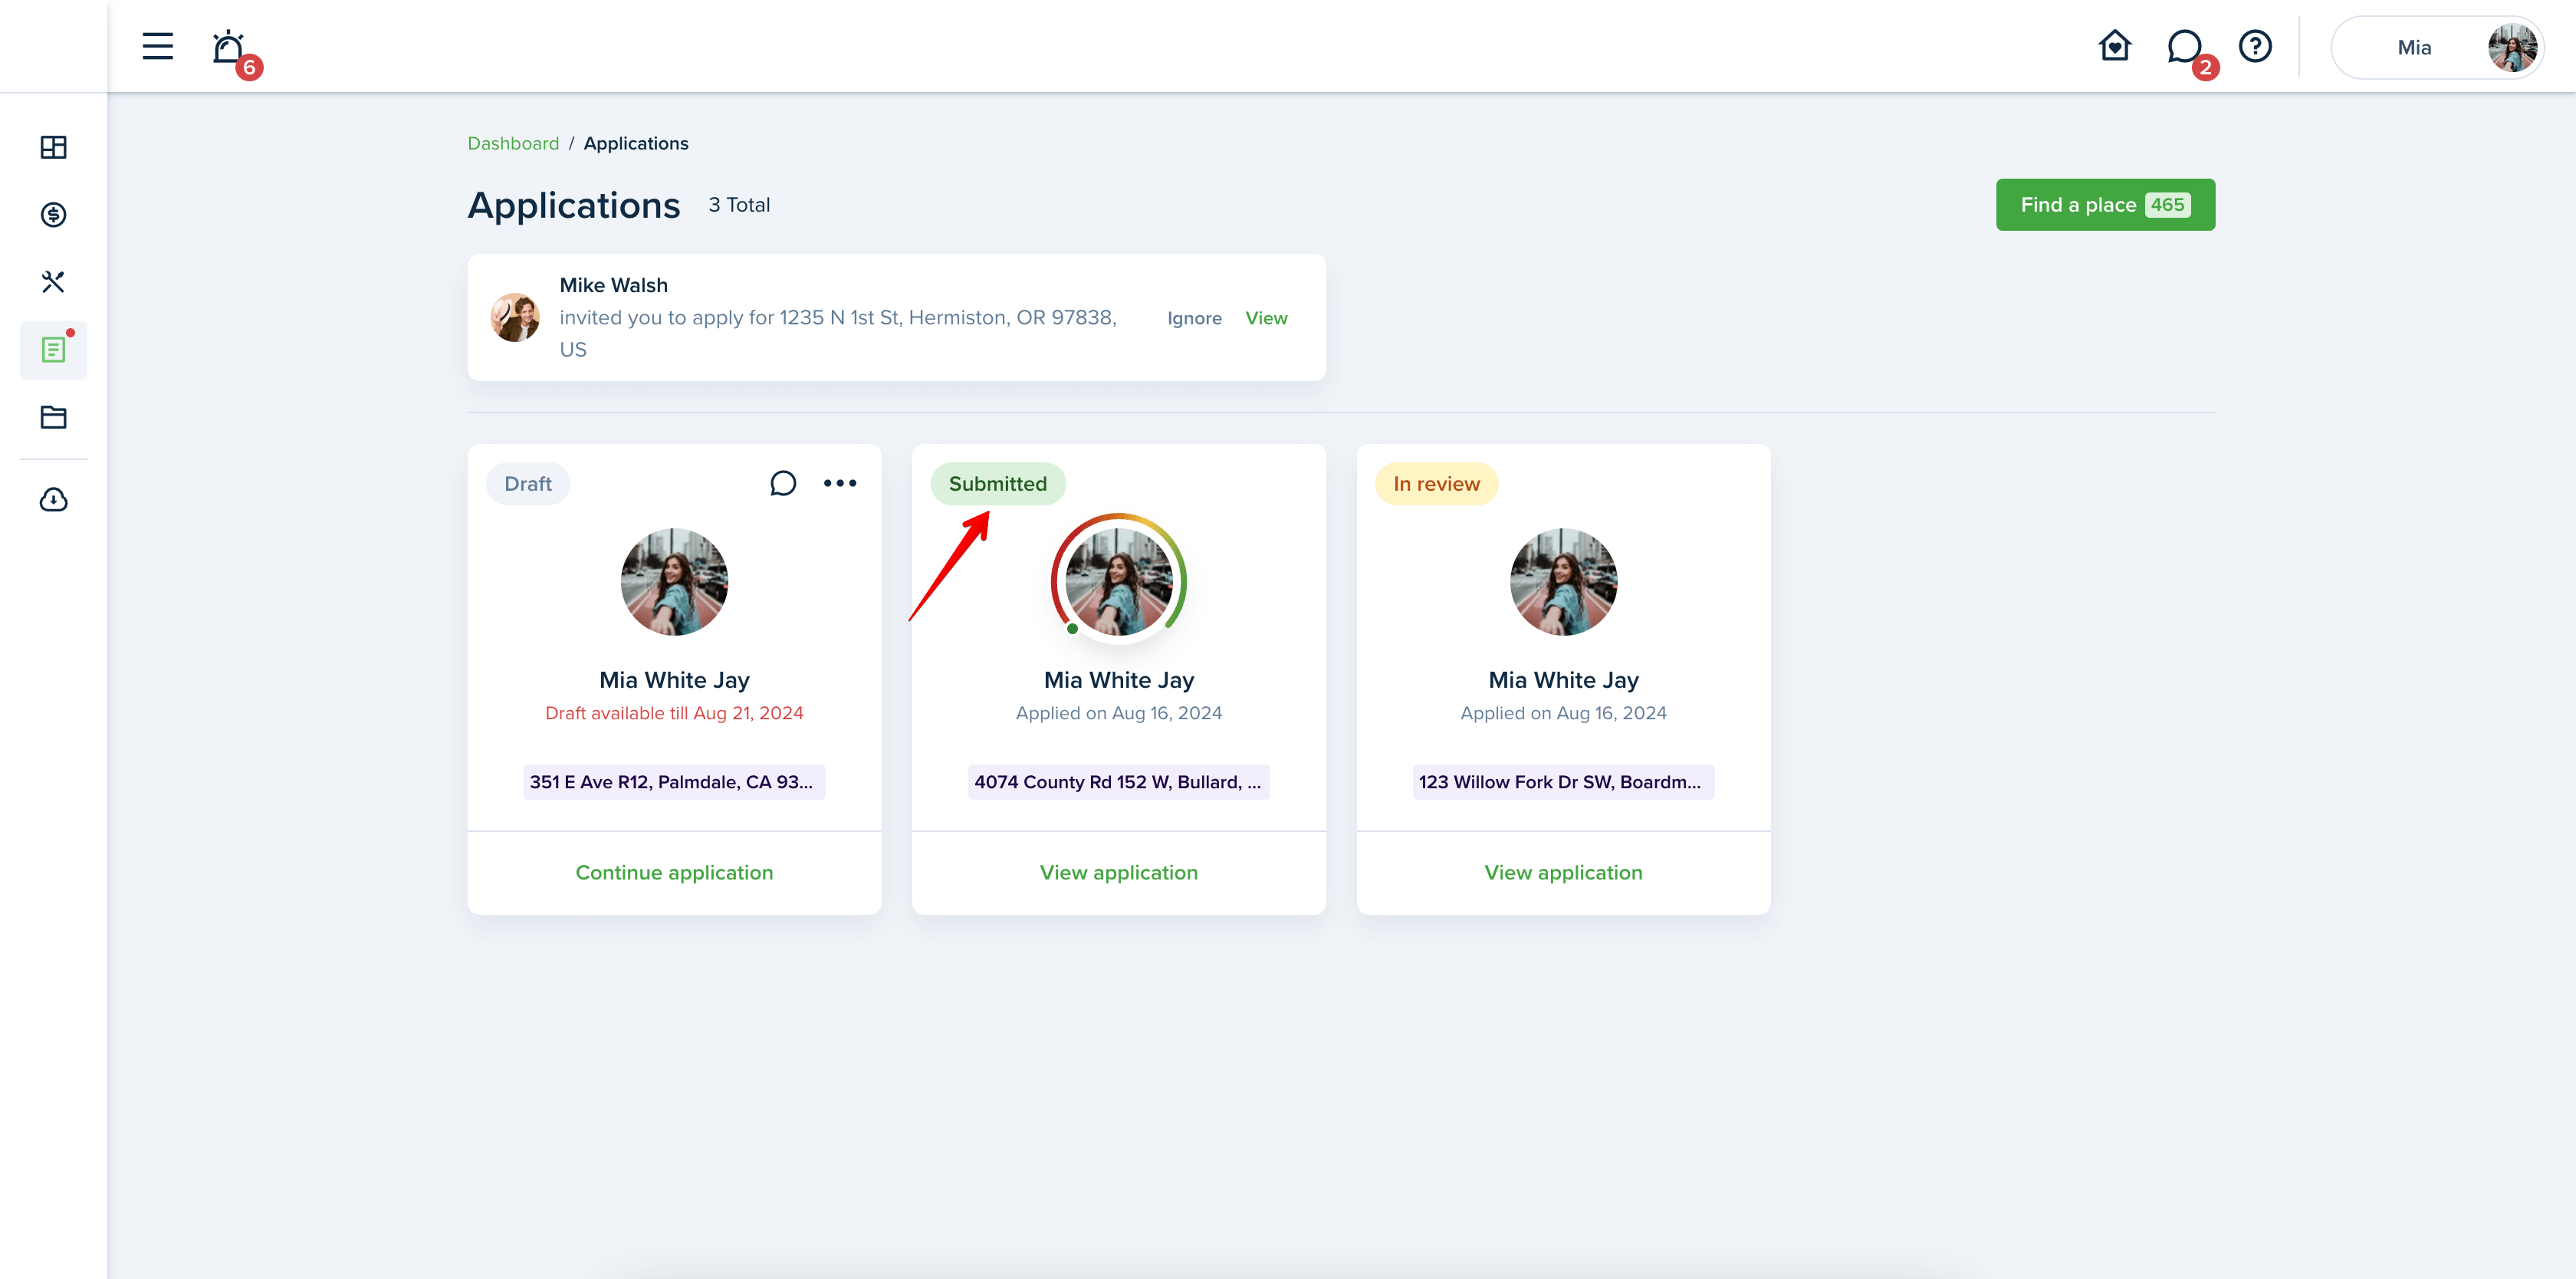Open the dashboard grid icon in sidebar
The height and width of the screenshot is (1279, 2576).
pyautogui.click(x=53, y=147)
